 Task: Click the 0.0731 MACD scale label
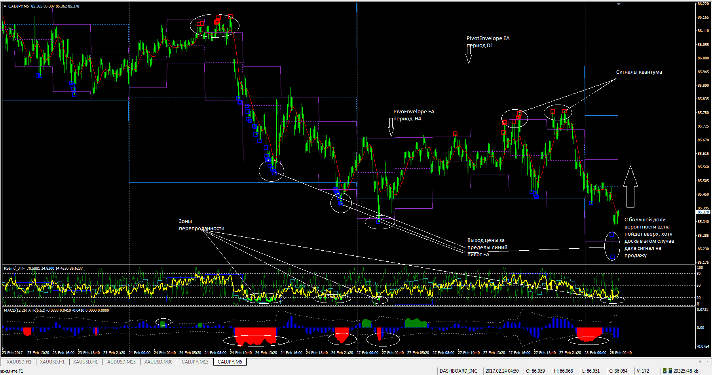click(703, 310)
